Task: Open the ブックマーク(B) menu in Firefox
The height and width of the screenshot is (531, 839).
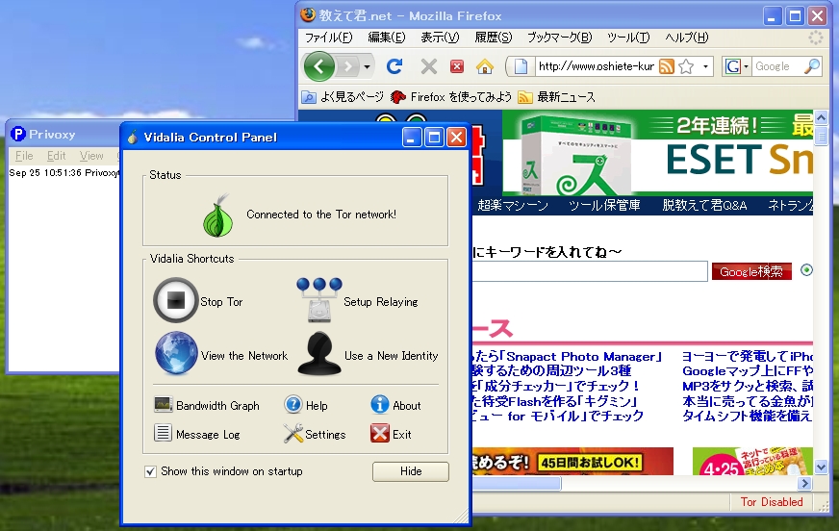Action: click(x=559, y=38)
